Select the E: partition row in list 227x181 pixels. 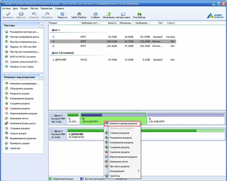click(x=113, y=46)
